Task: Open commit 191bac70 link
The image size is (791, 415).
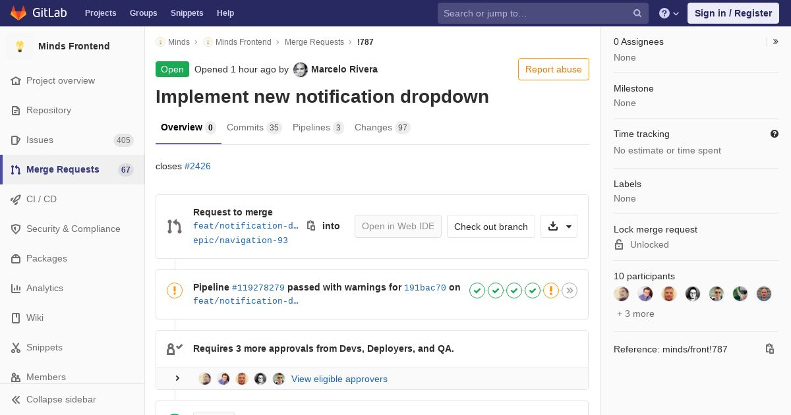Action: 425,287
